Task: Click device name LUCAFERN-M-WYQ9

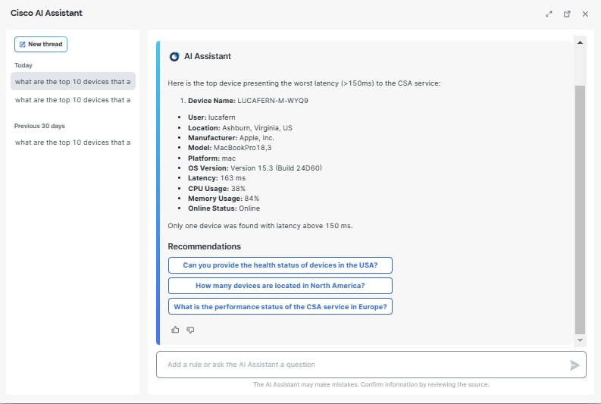Action: 273,100
